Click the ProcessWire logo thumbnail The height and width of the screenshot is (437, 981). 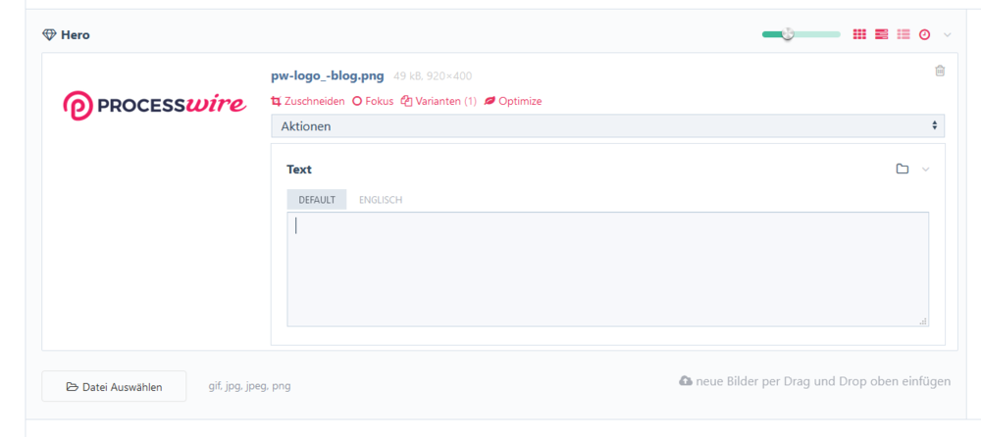[x=155, y=105]
